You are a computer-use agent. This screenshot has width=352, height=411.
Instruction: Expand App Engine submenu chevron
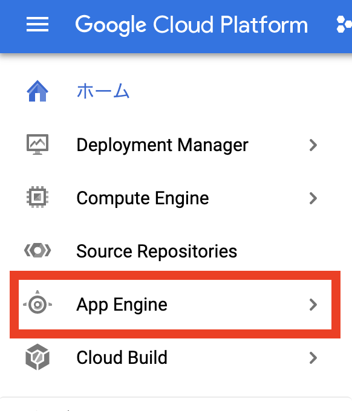313,305
